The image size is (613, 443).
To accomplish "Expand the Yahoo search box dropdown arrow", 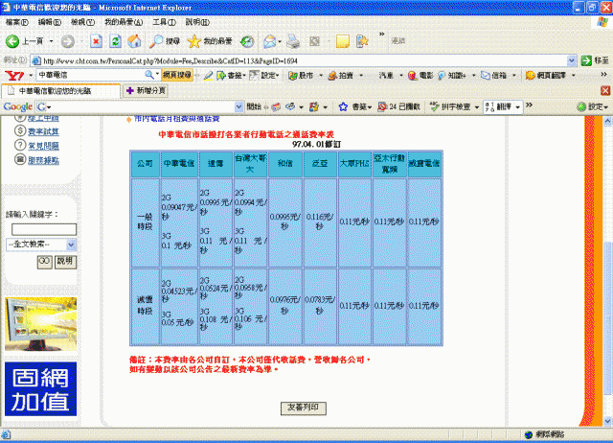I will coord(157,75).
